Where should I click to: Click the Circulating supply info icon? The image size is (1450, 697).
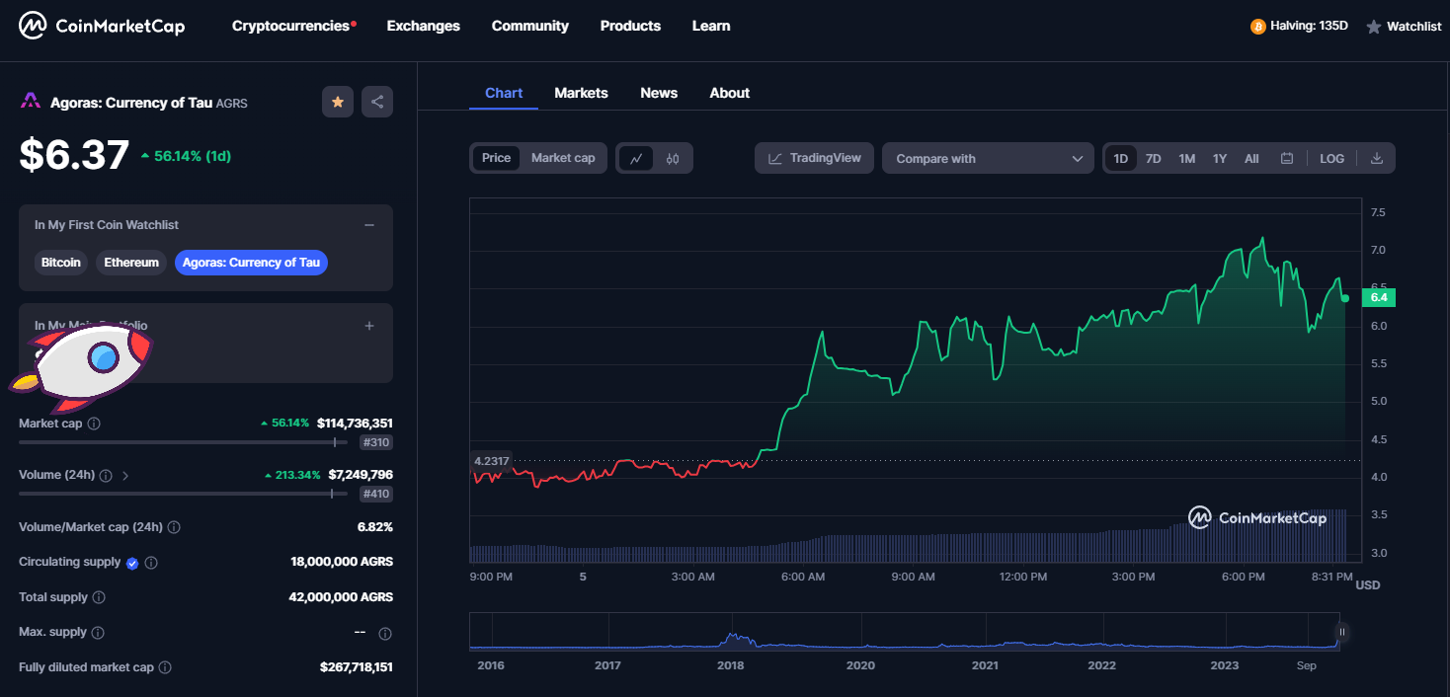(x=151, y=563)
